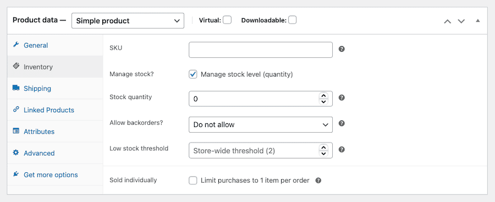Open the Simple product type dropdown
Image resolution: width=495 pixels, height=202 pixels.
point(128,20)
